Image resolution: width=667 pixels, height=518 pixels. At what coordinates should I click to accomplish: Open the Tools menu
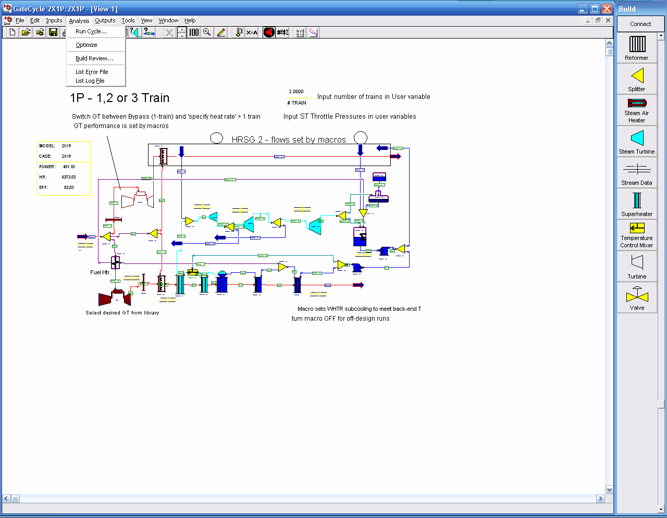pos(128,20)
